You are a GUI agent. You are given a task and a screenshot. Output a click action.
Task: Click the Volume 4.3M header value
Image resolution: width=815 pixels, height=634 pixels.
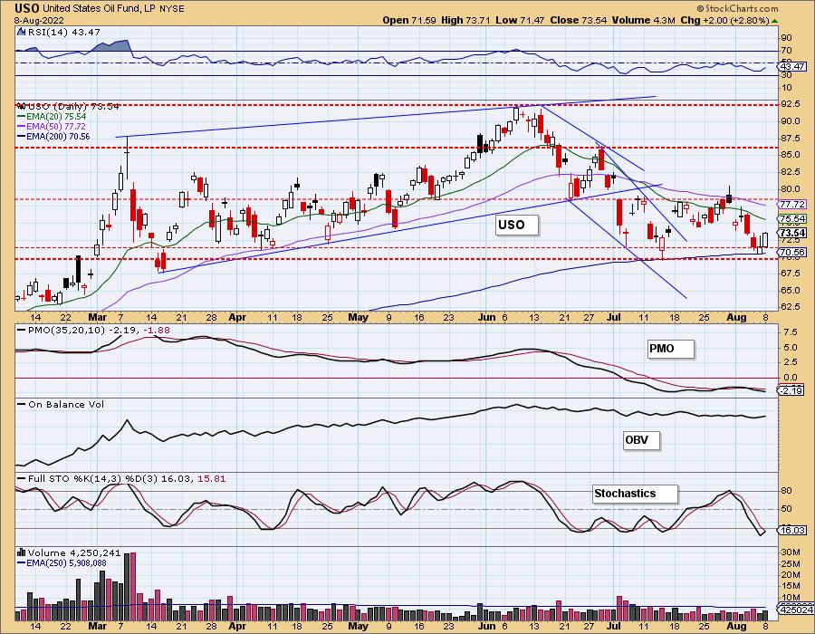point(643,20)
